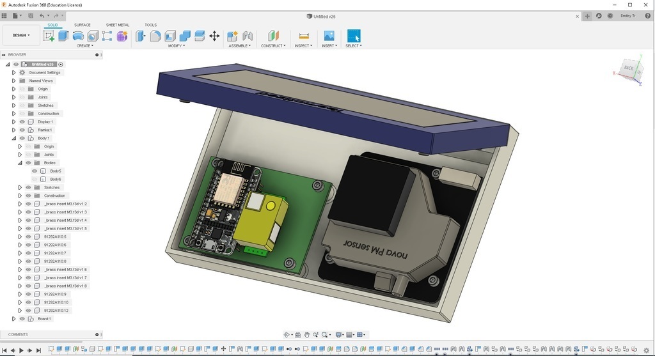Screen dimensions: 655x356
Task: Show Body6 by clicking its eye icon
Action: coord(35,180)
